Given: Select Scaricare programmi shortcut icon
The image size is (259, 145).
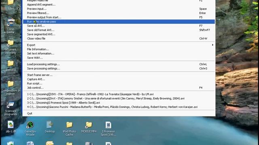Looking at the screenshot, I should coord(11,108).
